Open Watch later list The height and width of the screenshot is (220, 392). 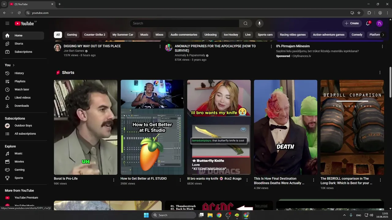[x=23, y=90]
